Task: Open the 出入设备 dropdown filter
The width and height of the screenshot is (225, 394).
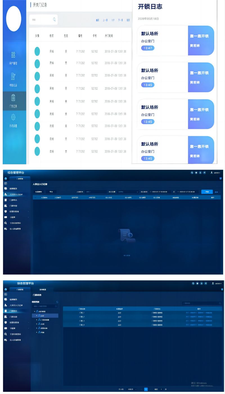Action: (x=128, y=192)
